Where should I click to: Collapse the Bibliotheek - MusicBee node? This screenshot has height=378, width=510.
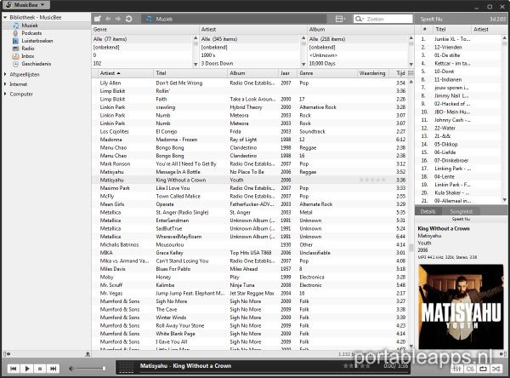point(4,18)
